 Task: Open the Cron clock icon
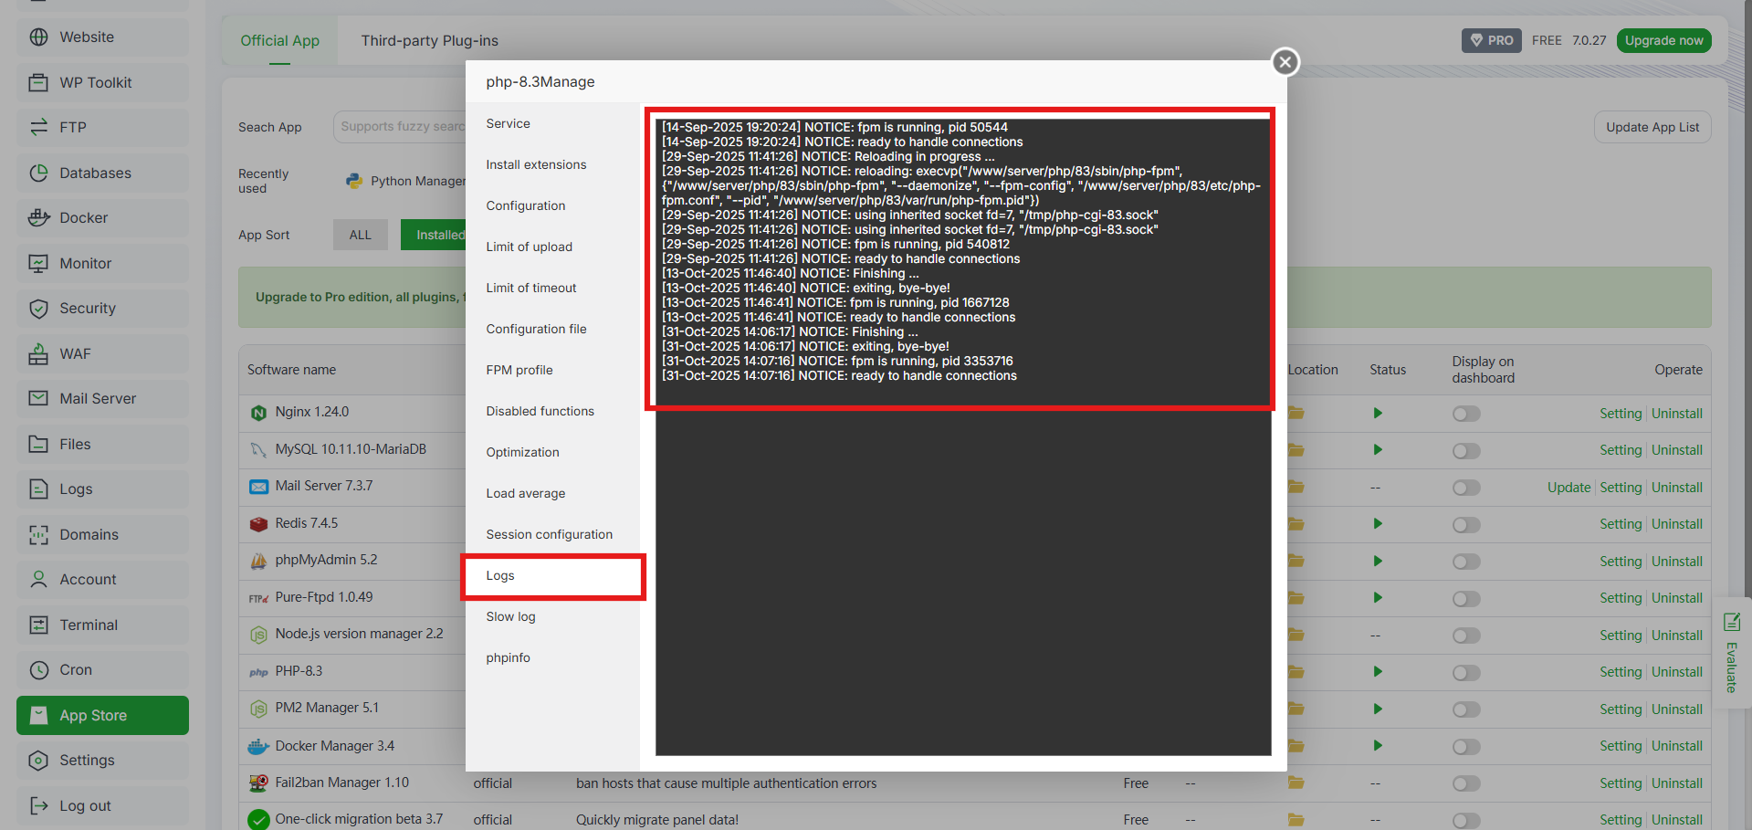coord(38,670)
